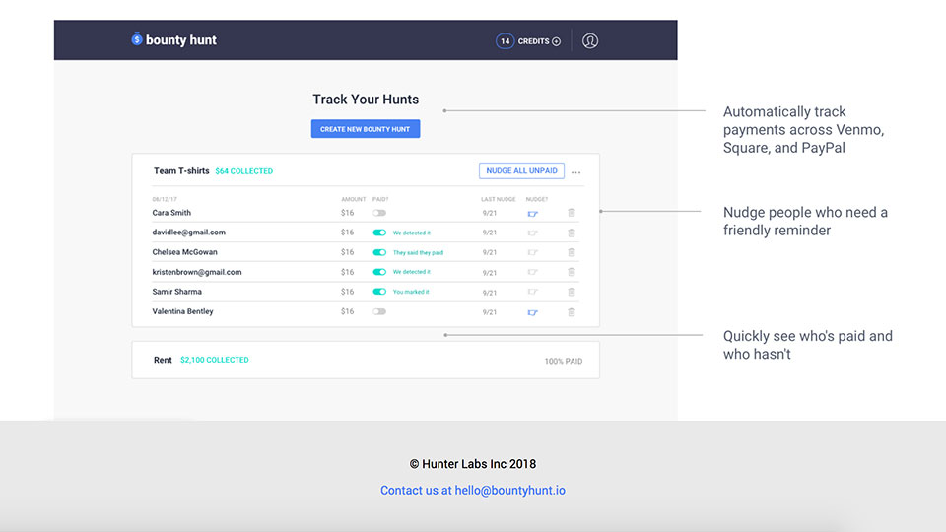The height and width of the screenshot is (532, 946).
Task: Select the Chelsea McGowan name
Action: [x=184, y=252]
